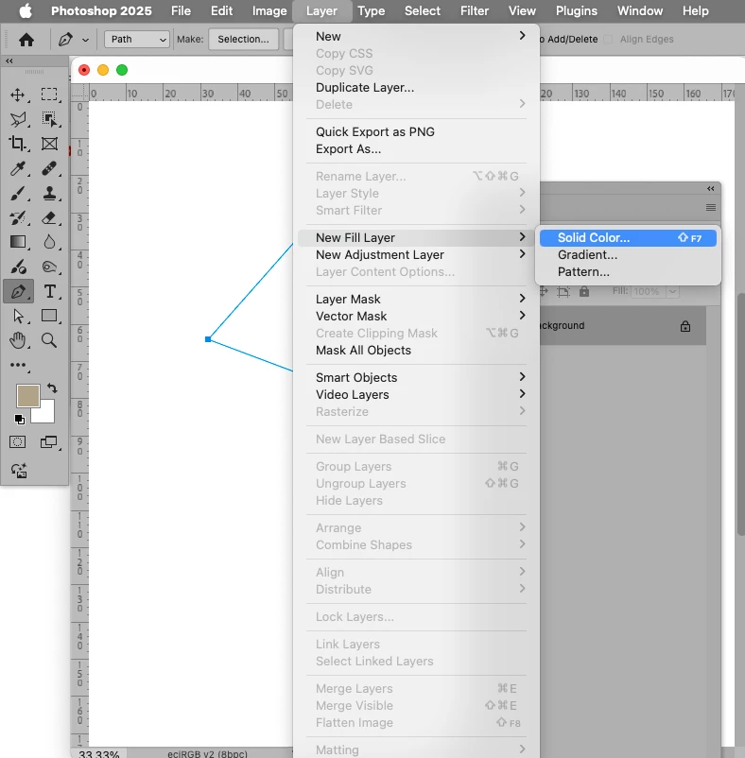745x758 pixels.
Task: Open the Fill percentage dropdown arrow
Action: point(672,291)
